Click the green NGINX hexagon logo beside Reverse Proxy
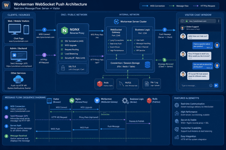The image size is (226, 150). click(65, 31)
